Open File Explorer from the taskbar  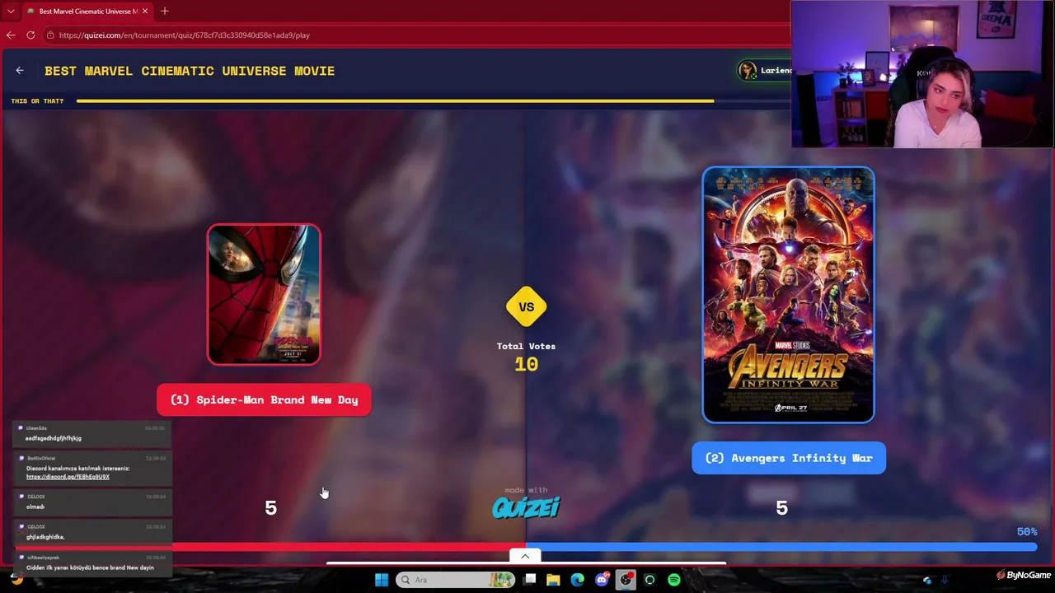[x=553, y=580]
